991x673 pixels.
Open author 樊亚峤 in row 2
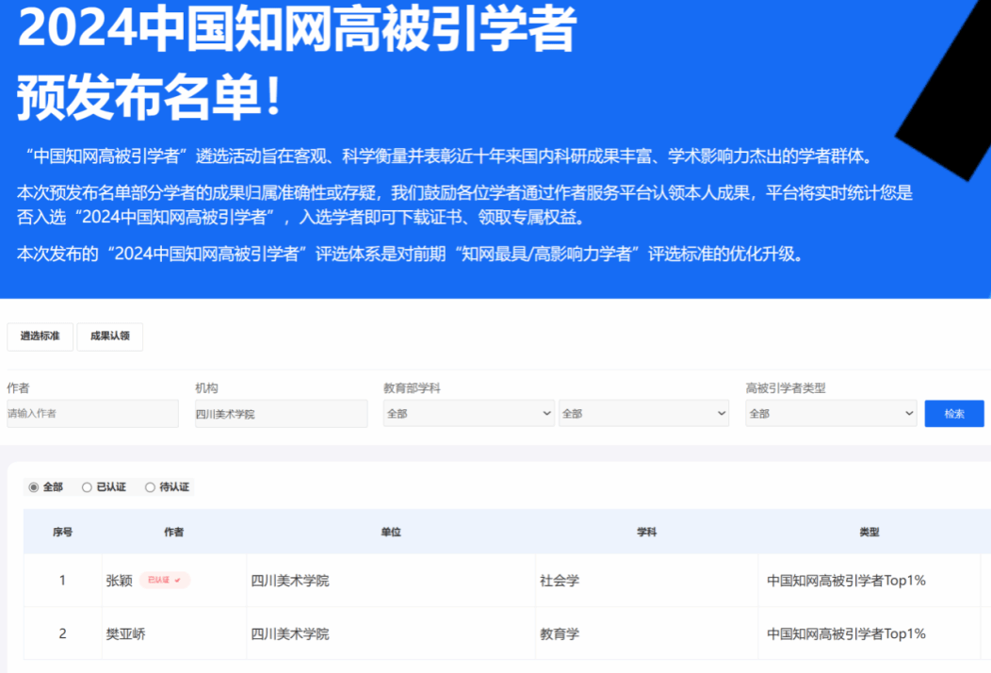[x=126, y=634]
